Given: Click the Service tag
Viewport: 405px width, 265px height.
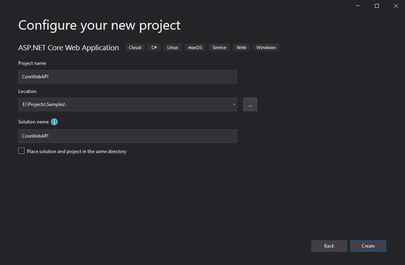Looking at the screenshot, I should (219, 47).
